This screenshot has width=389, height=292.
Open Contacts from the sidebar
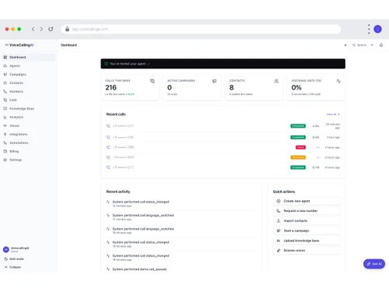28,83
